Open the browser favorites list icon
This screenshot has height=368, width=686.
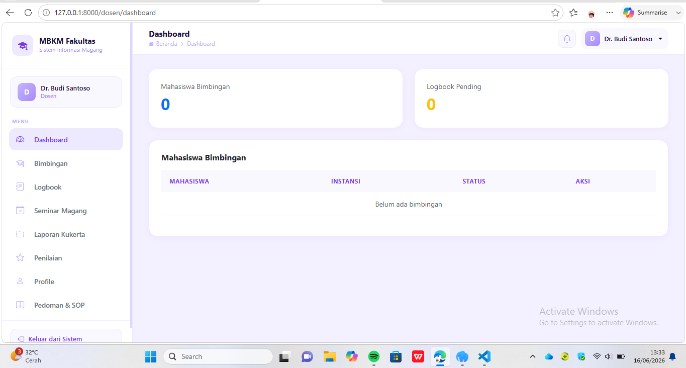[x=573, y=13]
